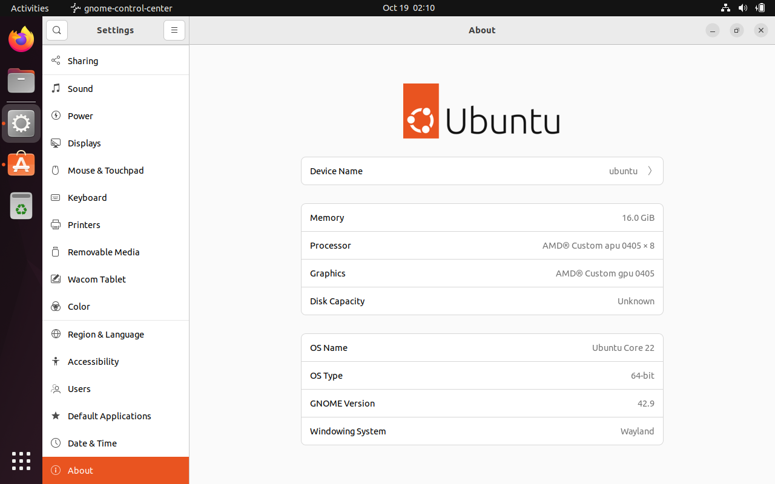
Task: Click the Mouse & Touchpad icon
Action: [56, 170]
